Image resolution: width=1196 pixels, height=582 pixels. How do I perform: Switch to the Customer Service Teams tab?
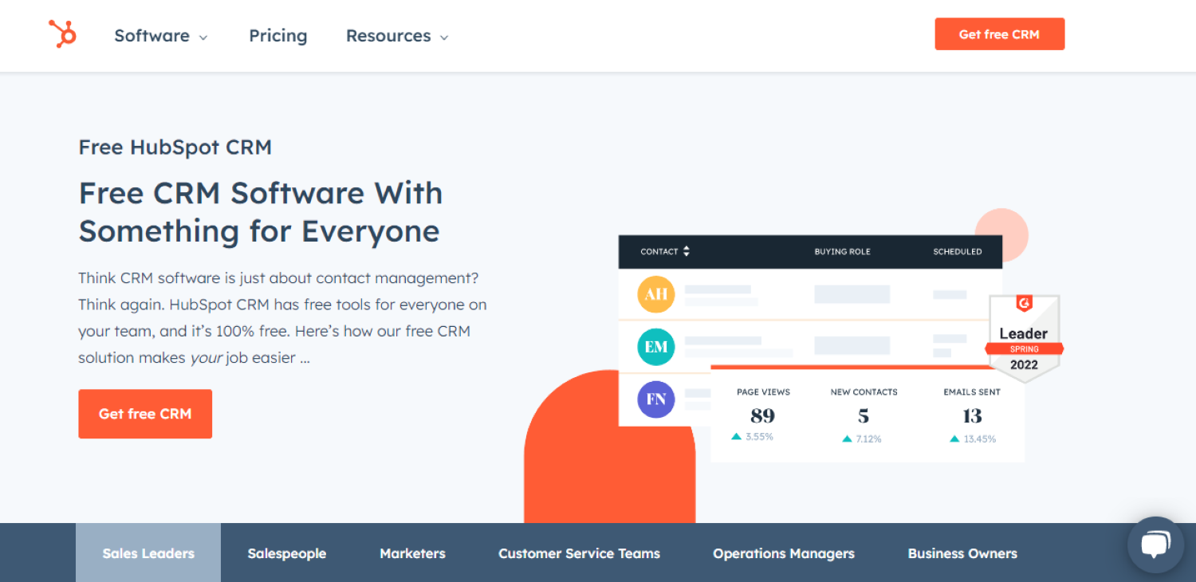[x=579, y=553]
